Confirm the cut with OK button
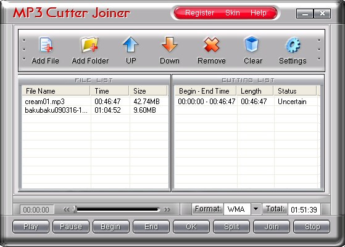 click(x=191, y=227)
